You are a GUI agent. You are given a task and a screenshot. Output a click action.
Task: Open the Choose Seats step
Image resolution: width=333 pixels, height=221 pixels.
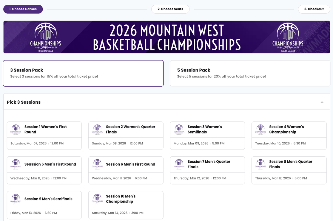click(170, 9)
